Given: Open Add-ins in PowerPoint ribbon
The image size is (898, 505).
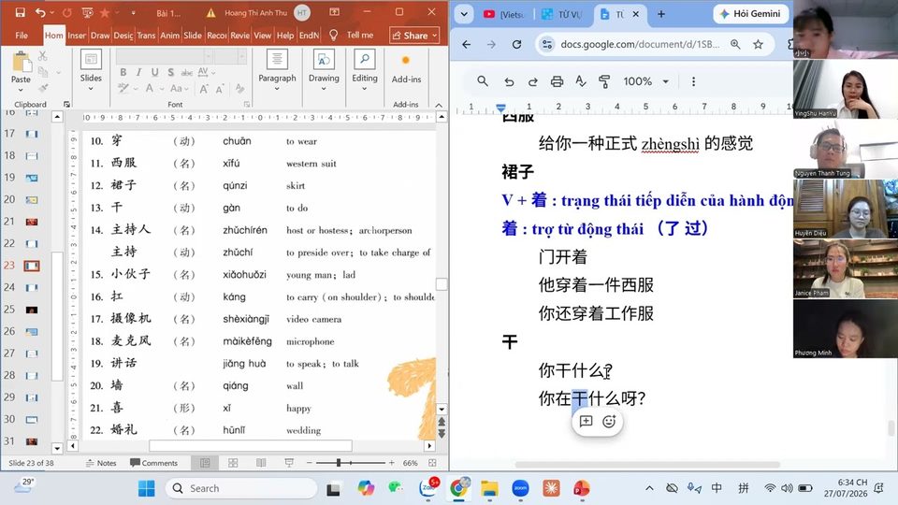Looking at the screenshot, I should point(406,68).
